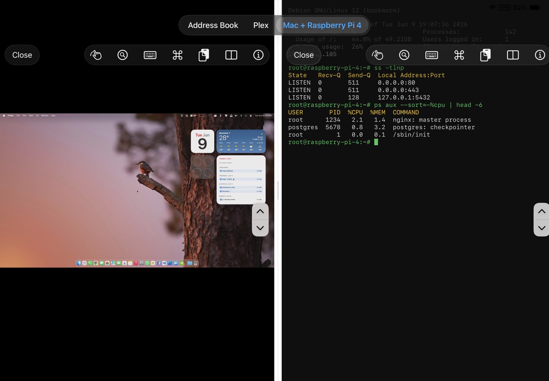Switch to the Address Book tab
549x381 pixels.
[x=213, y=25]
